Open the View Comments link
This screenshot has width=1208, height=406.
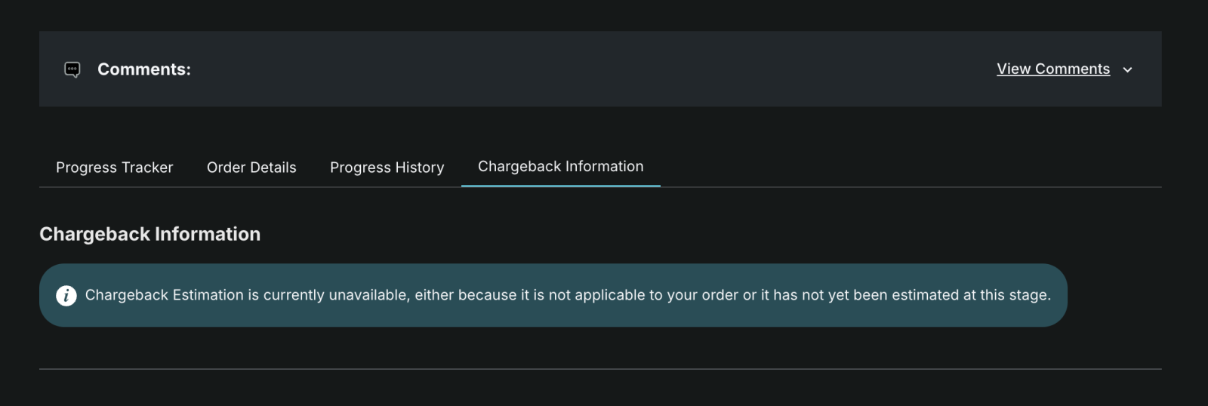(1052, 69)
